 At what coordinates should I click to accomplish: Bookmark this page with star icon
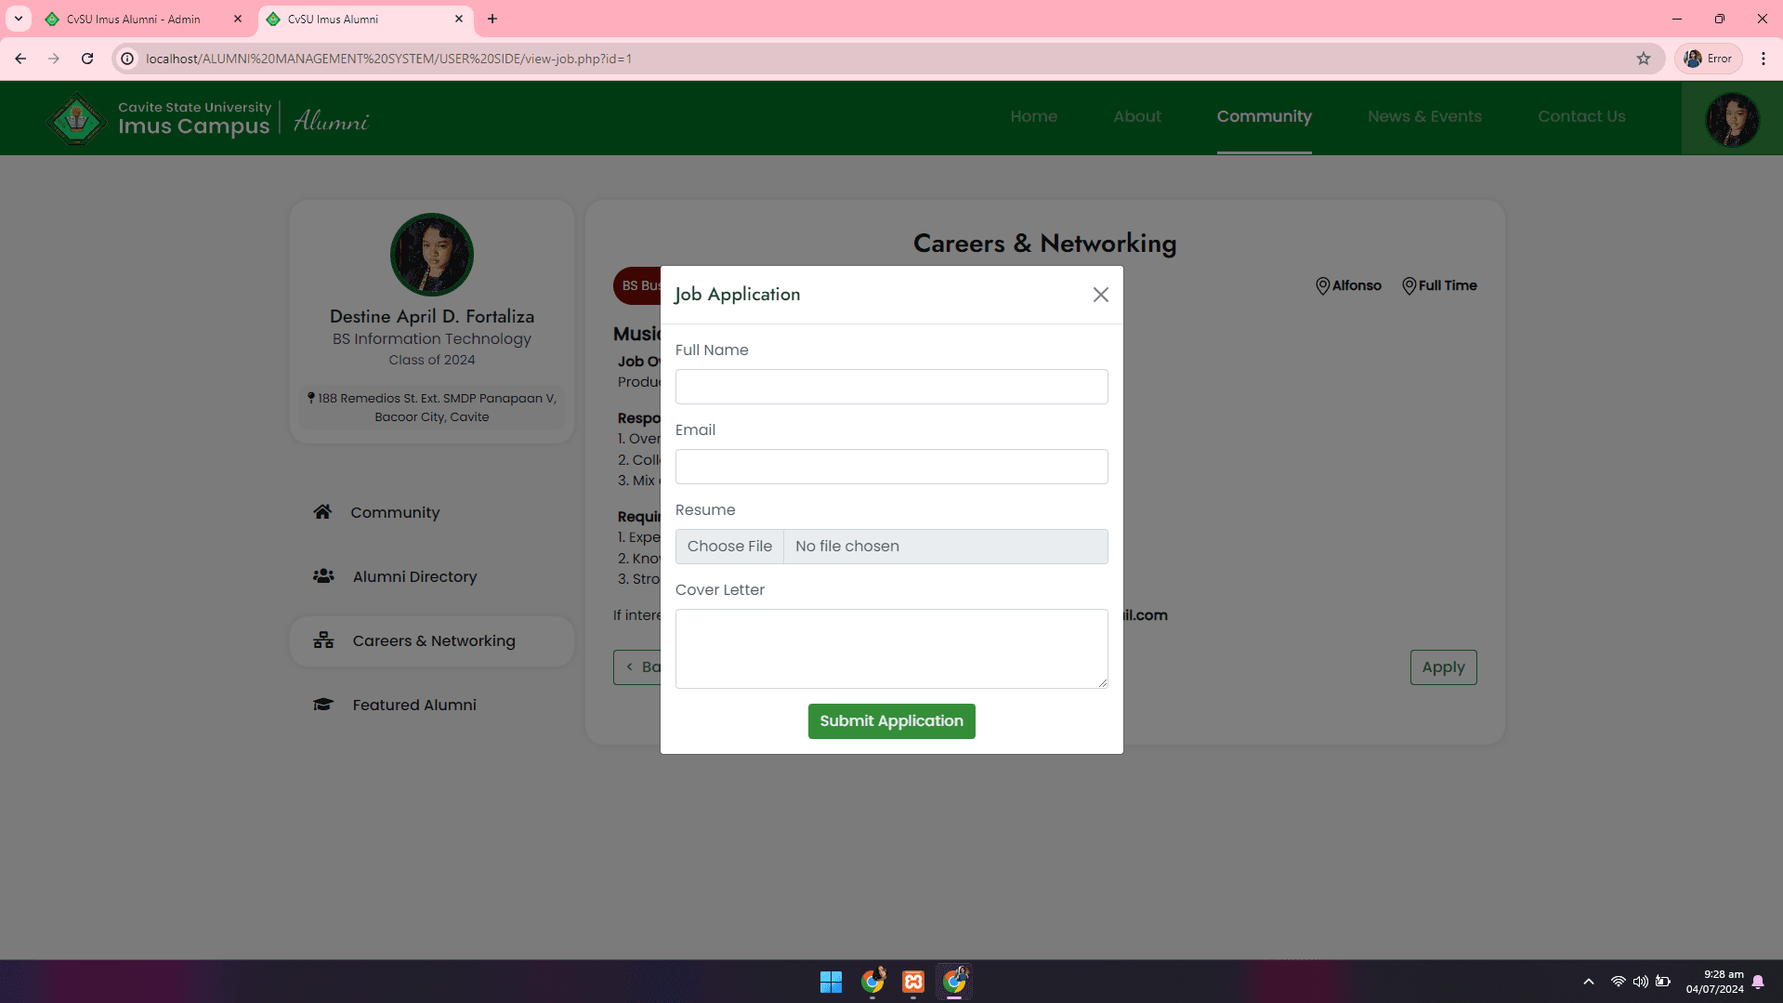point(1643,59)
